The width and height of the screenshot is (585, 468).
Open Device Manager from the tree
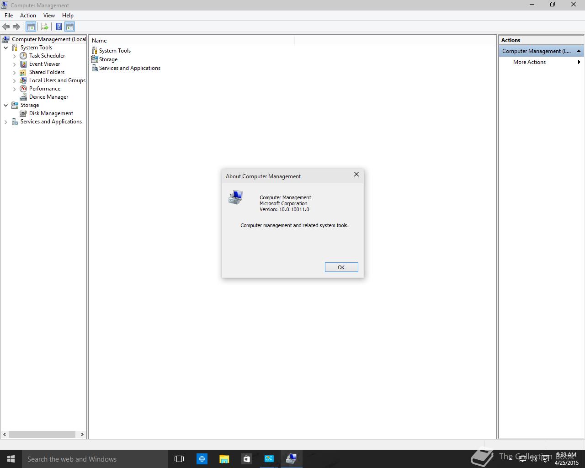click(48, 97)
